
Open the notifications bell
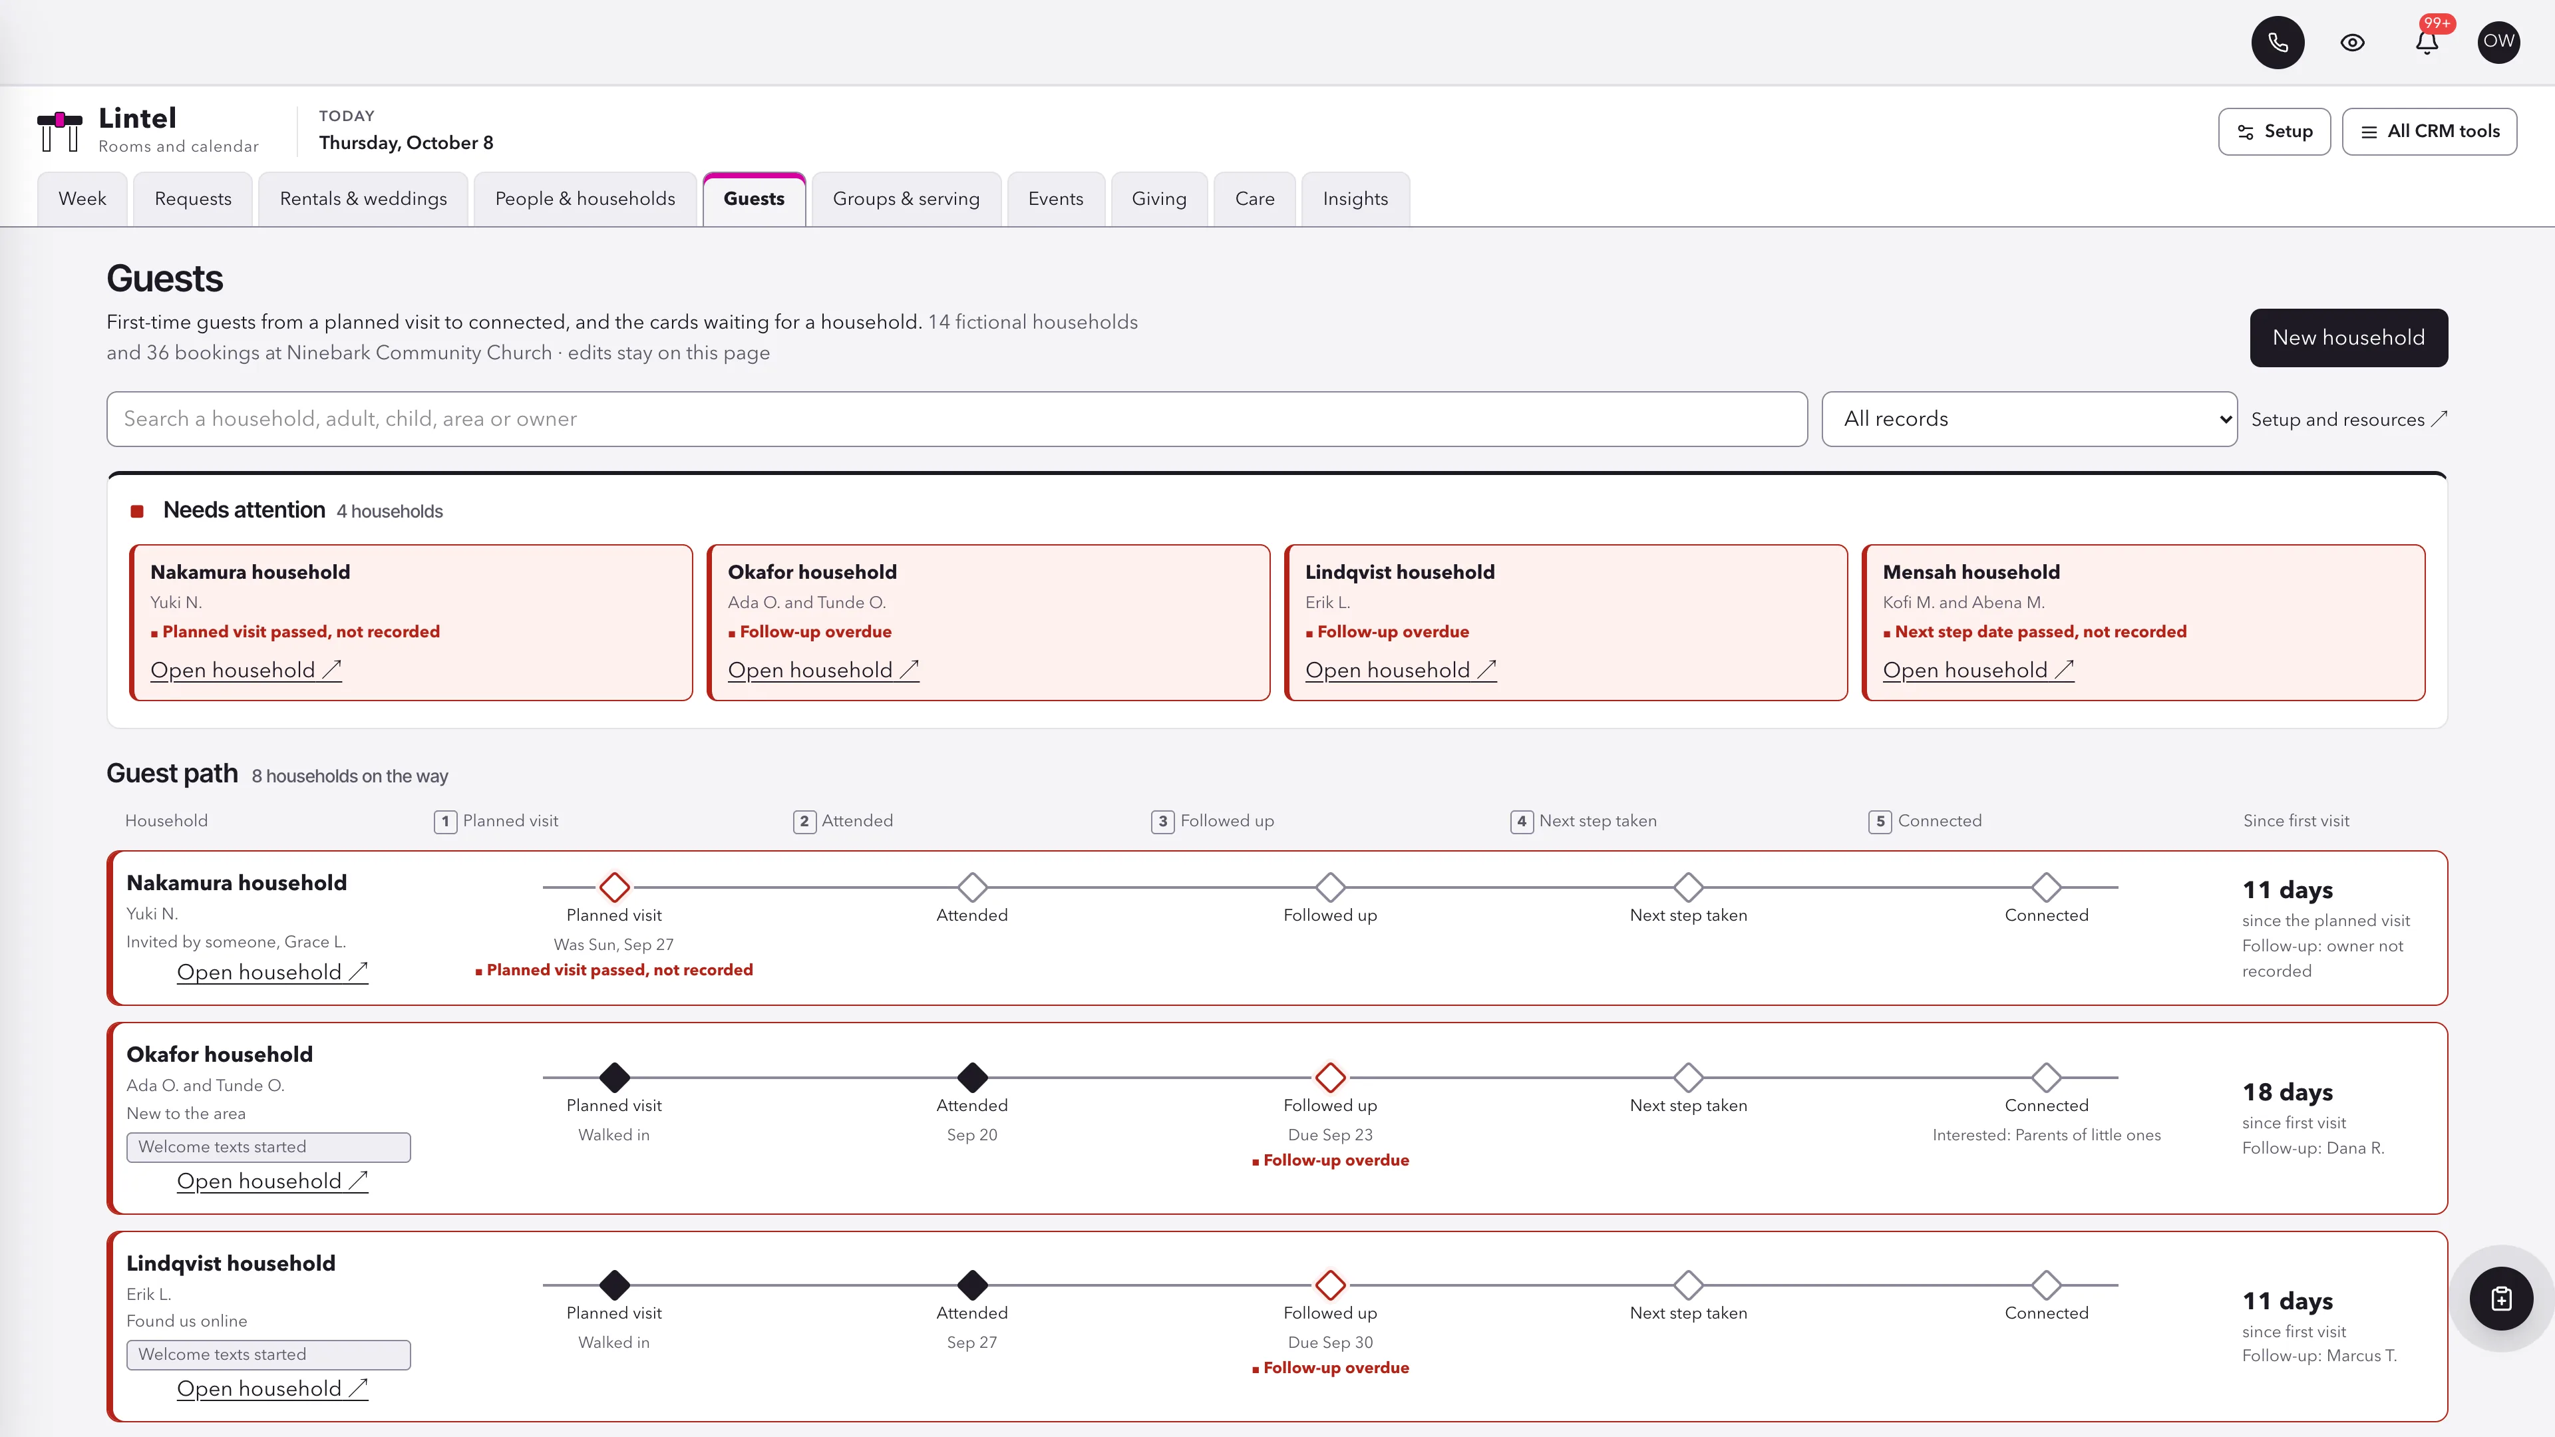(x=2426, y=42)
